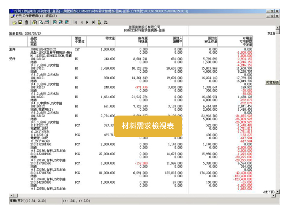Click the 閱覽報表 button on right
This screenshot has width=287, height=210.
(273, 82)
